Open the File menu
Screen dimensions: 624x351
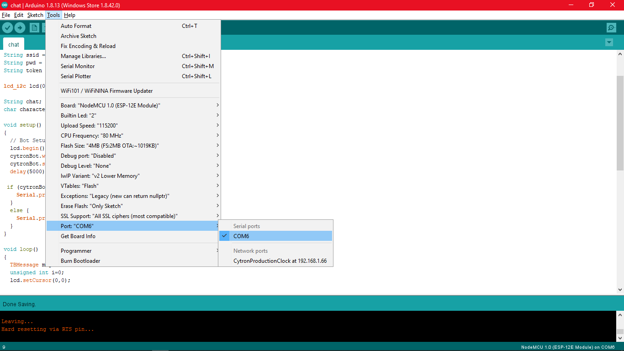6,15
